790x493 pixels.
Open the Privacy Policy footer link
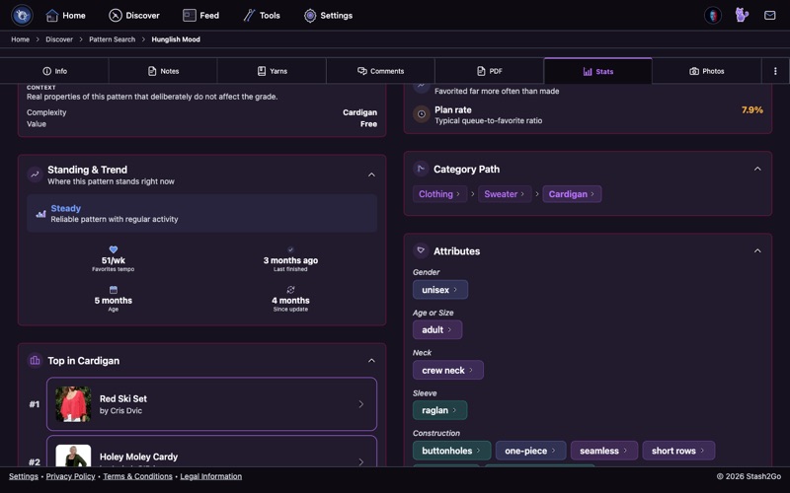[70, 476]
